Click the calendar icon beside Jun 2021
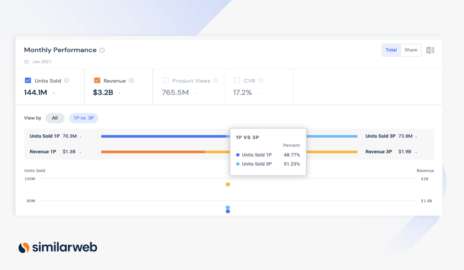 click(27, 62)
